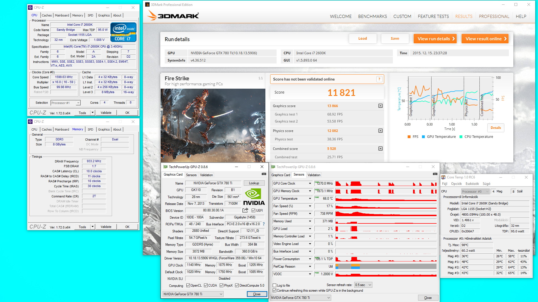This screenshot has height=302, width=538.
Task: Click the Intel Core i7 logo badge
Action: (123, 32)
